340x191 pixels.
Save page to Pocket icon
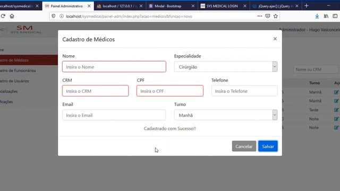click(268, 16)
